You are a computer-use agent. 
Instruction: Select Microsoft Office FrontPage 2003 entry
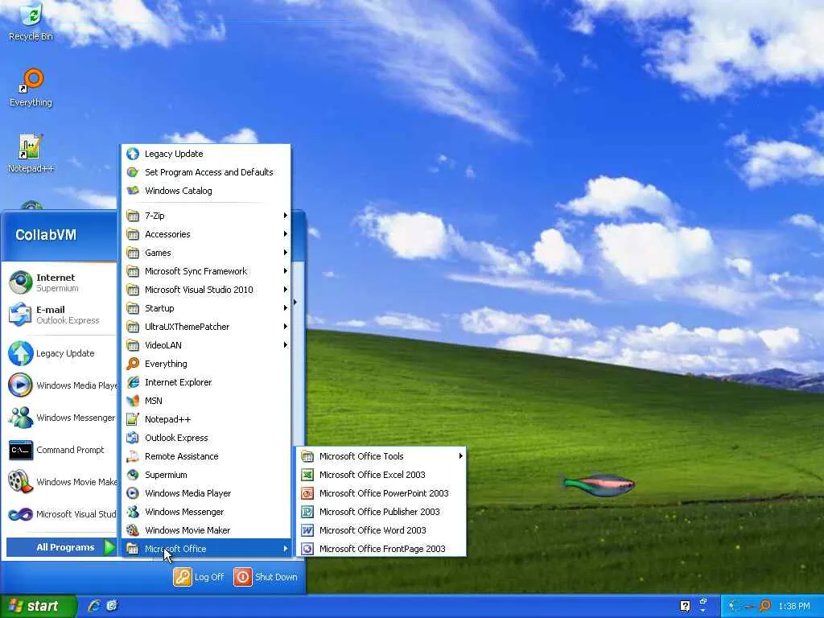tap(381, 549)
